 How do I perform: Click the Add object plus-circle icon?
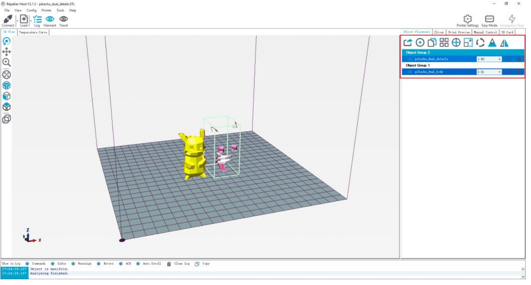point(420,43)
